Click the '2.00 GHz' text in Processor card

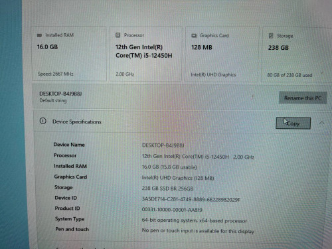coord(125,74)
